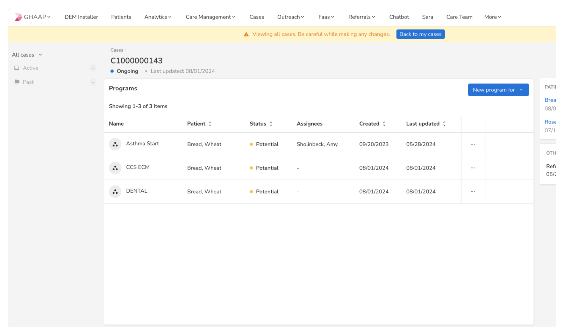The width and height of the screenshot is (564, 335).
Task: Click the Potential status of Asthma Start
Action: tap(267, 144)
